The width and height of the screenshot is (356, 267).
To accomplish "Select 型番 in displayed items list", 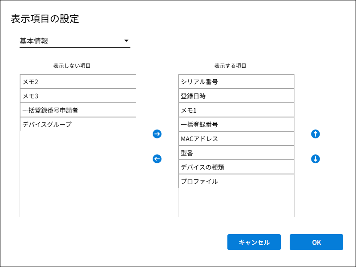I will point(236,153).
